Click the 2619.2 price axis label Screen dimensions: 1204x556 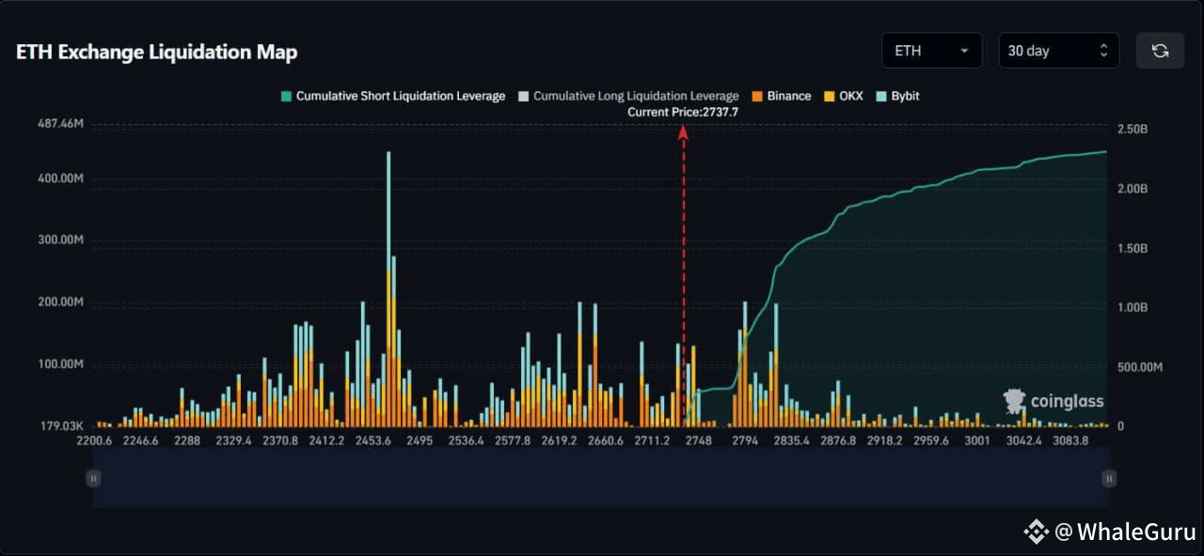pyautogui.click(x=559, y=440)
